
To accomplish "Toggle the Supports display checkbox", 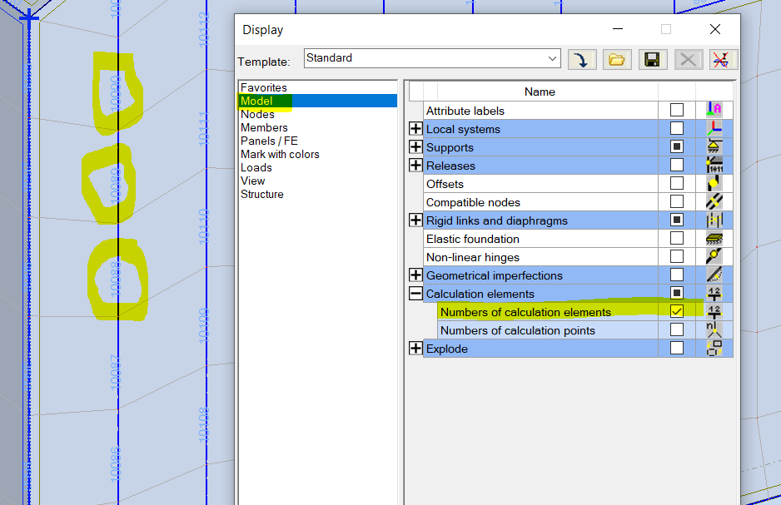I will pyautogui.click(x=677, y=146).
